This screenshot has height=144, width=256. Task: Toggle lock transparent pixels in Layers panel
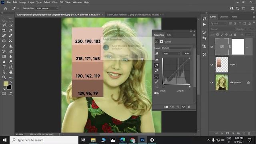[218, 35]
